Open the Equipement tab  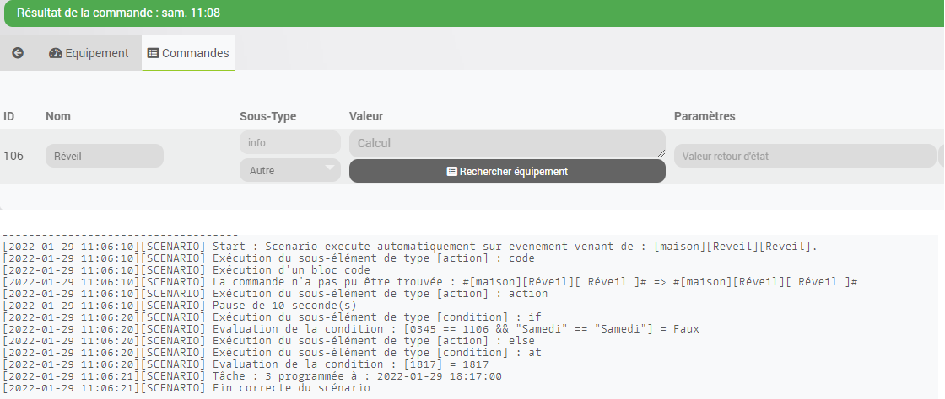[89, 53]
